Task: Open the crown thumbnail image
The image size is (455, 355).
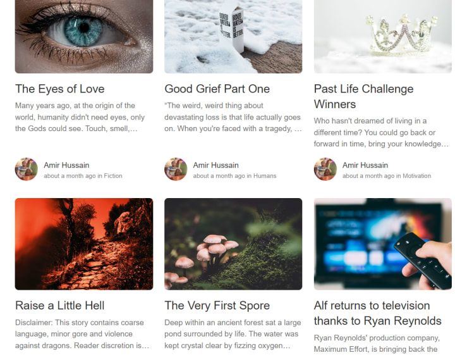Action: [382, 36]
